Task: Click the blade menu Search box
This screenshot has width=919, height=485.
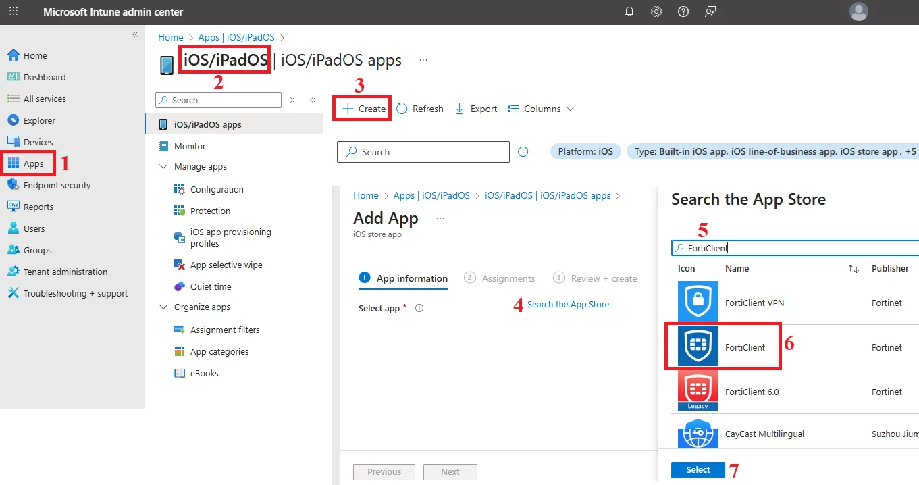Action: coord(218,100)
